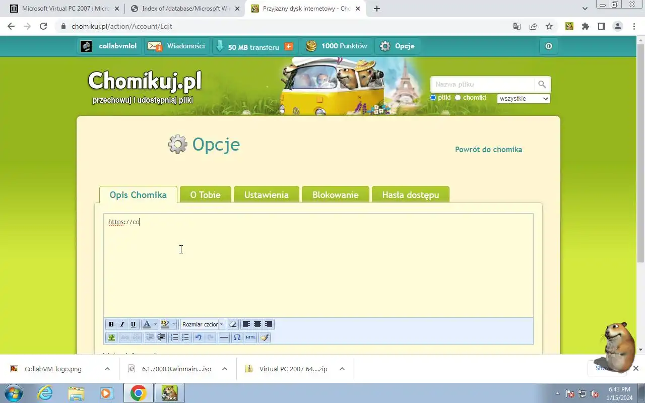Open the Windows Start menu
This screenshot has height=403, width=645.
(14, 393)
